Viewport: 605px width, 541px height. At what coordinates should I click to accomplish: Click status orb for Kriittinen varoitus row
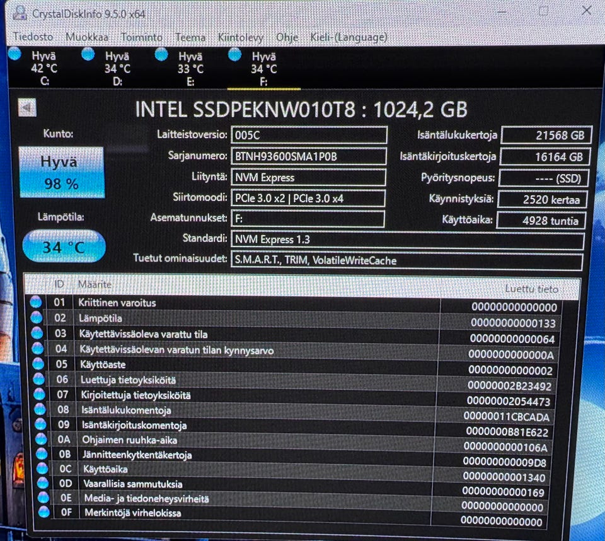[x=35, y=301]
